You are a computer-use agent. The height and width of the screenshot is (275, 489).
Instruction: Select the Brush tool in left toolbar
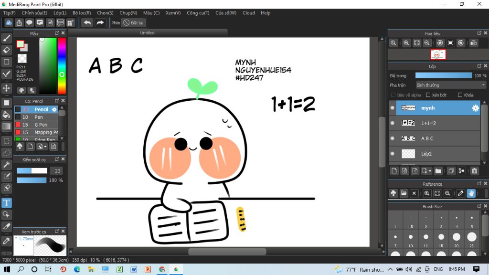point(7,38)
